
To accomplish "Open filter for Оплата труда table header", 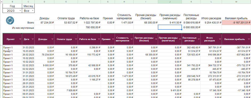I will point(76,39).
